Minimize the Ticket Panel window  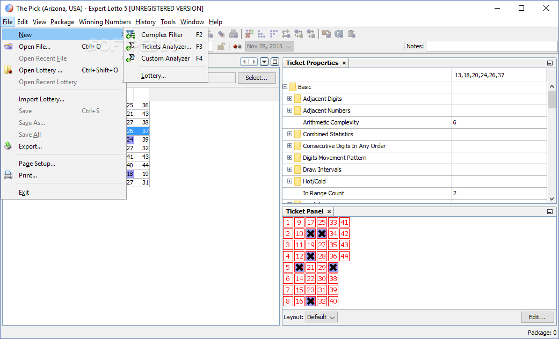(x=550, y=211)
